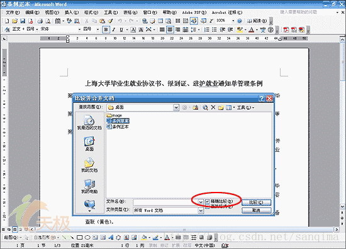Click the dialog help question mark button
346x249 pixels.
261,98
